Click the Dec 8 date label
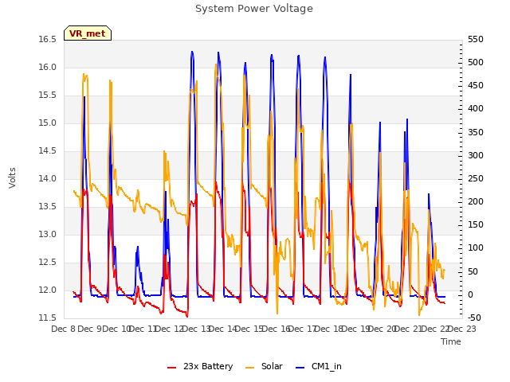Screen dimensions: 510x382 pos(64,329)
